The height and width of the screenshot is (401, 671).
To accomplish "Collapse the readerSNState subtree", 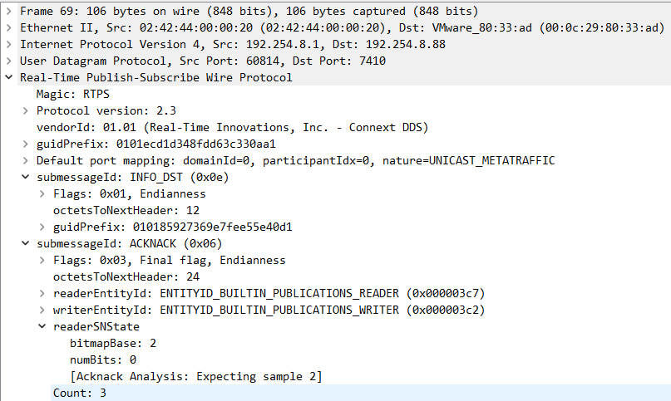I will tap(42, 326).
